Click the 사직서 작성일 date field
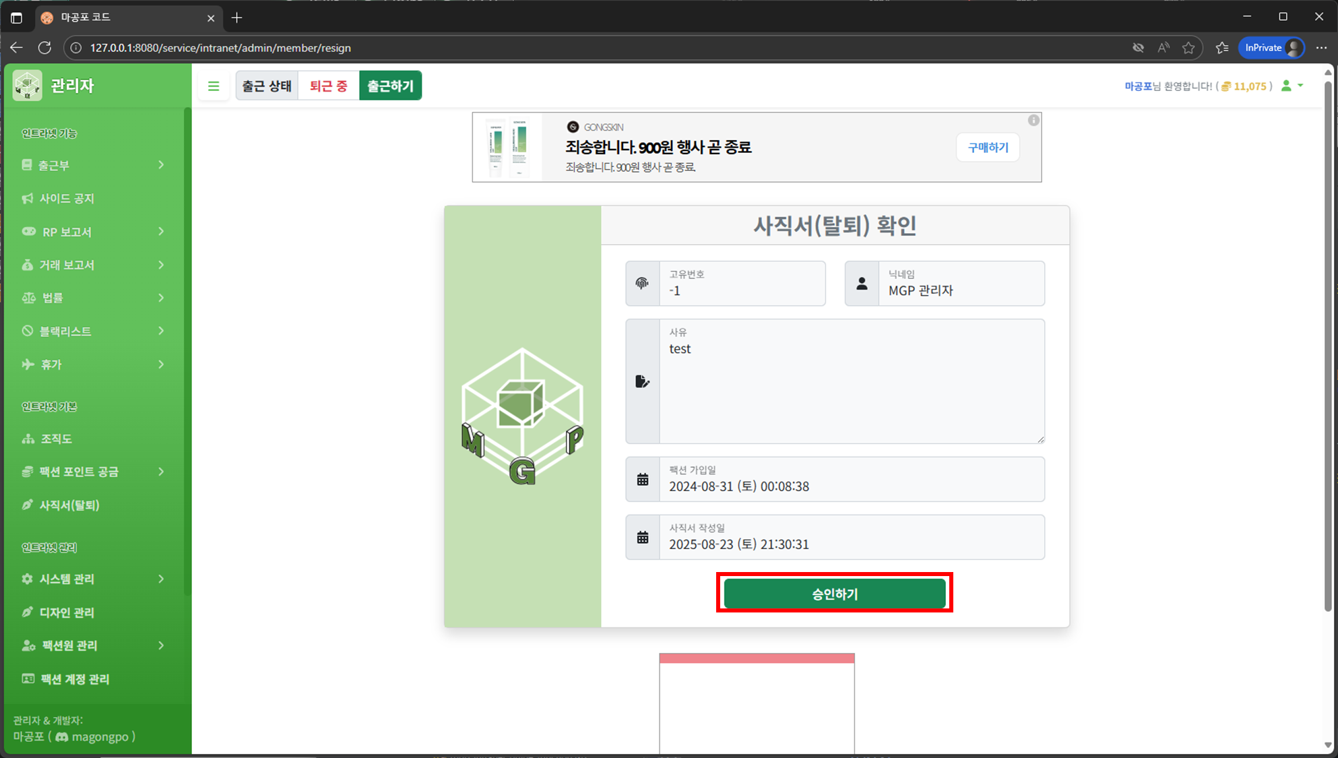 852,538
